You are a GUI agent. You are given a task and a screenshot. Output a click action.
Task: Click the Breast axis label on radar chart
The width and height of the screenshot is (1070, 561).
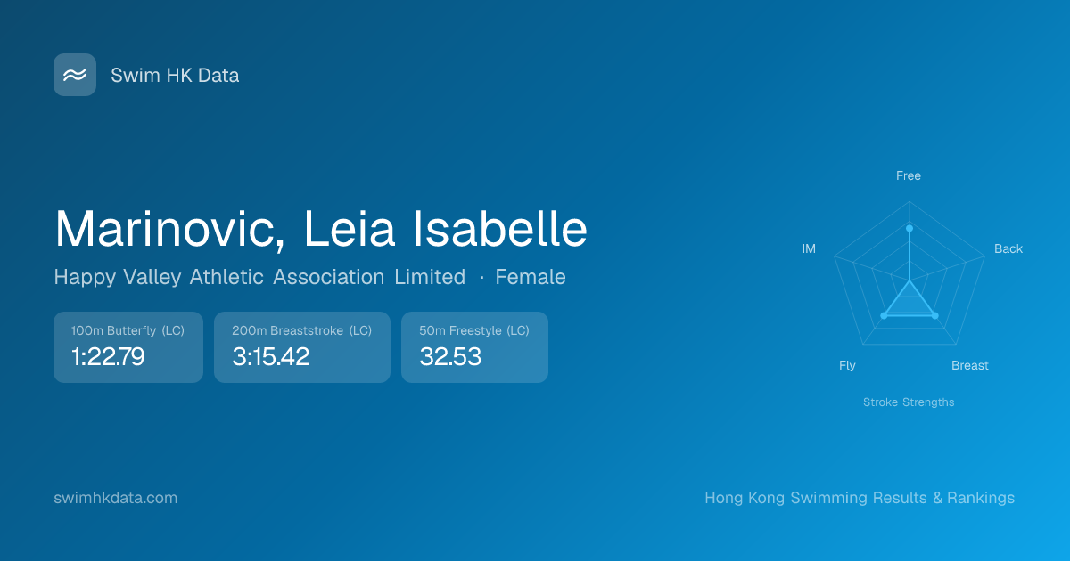(x=970, y=365)
